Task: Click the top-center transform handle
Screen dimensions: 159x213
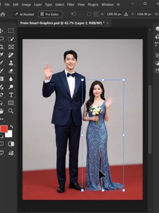Action: 103,80
